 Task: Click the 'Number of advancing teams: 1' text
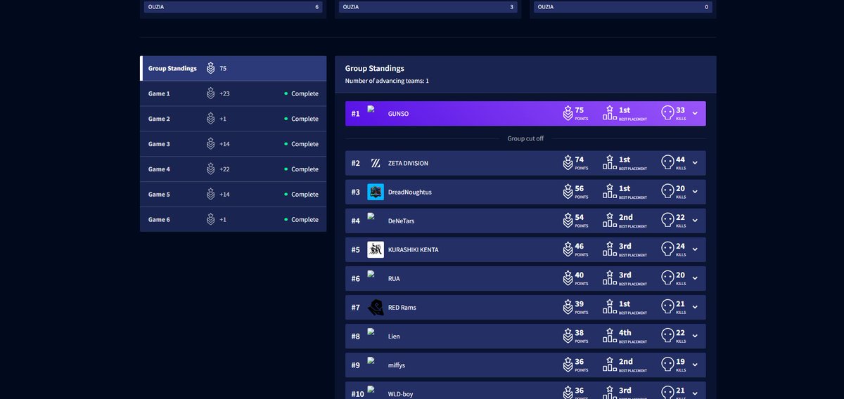(x=387, y=81)
